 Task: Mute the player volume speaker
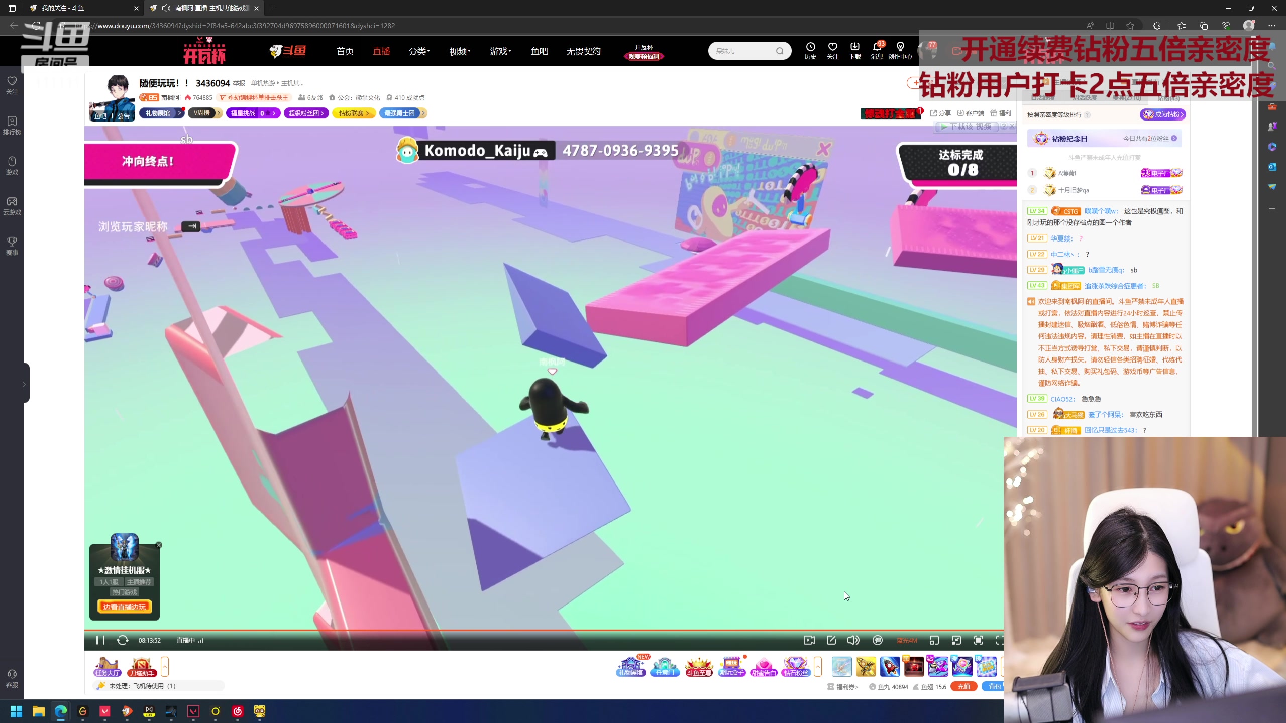[x=852, y=640]
